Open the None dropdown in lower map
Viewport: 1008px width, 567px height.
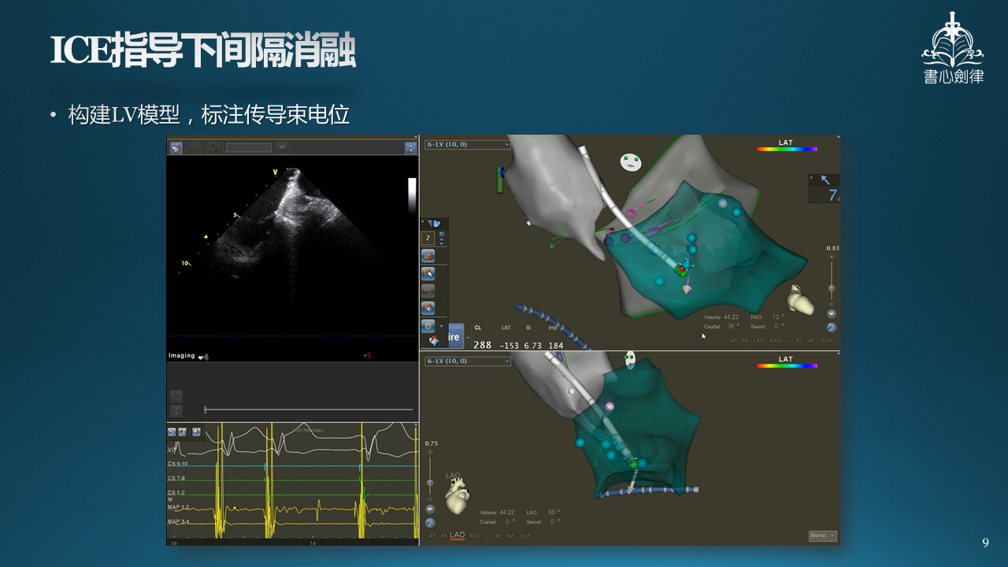[x=823, y=535]
